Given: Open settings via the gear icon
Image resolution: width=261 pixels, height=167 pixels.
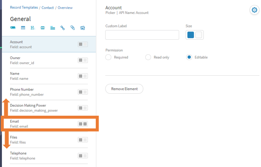Looking at the screenshot, I should tap(254, 10).
